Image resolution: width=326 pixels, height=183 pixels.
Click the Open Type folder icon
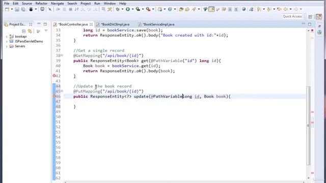181,9
